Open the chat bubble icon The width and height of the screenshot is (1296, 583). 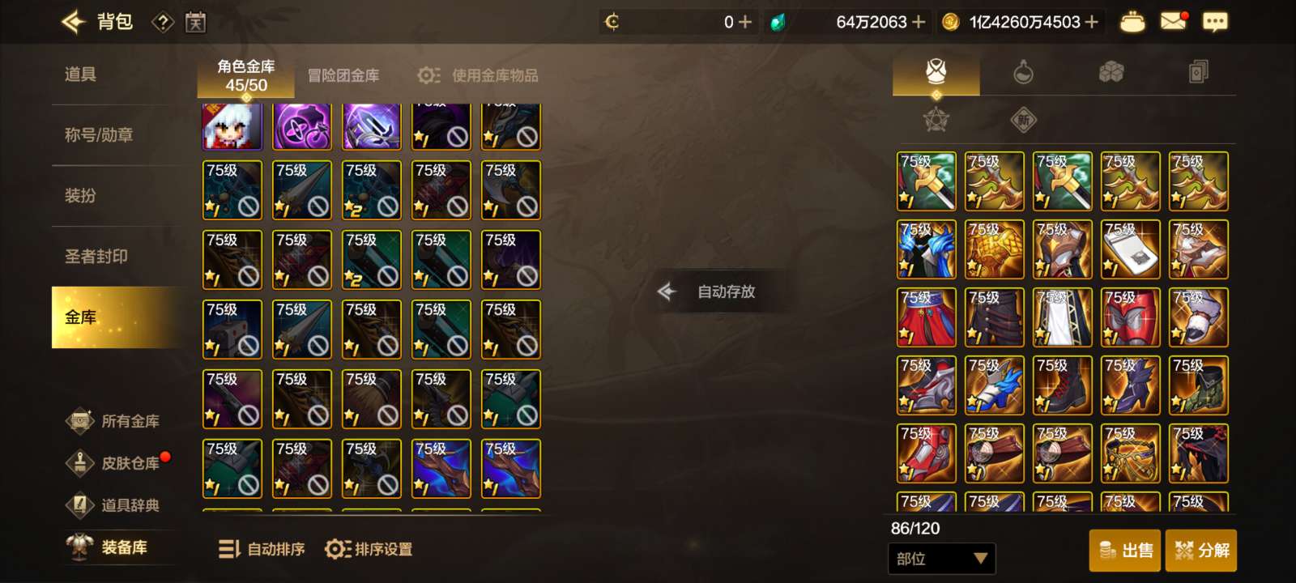coord(1215,22)
